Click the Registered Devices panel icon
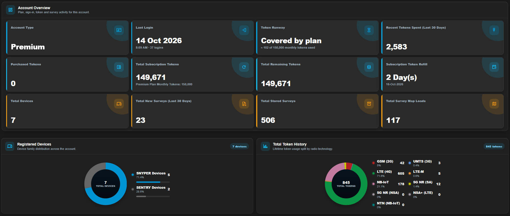This screenshot has width=510, height=216. [x=10, y=146]
